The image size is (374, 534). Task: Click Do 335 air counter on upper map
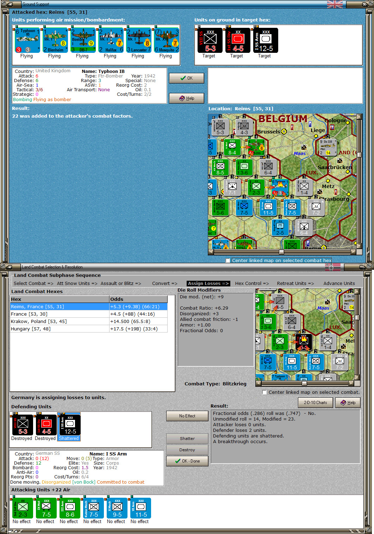328,147
